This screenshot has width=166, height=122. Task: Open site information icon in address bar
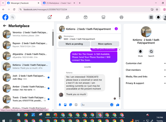click(x=21, y=10)
